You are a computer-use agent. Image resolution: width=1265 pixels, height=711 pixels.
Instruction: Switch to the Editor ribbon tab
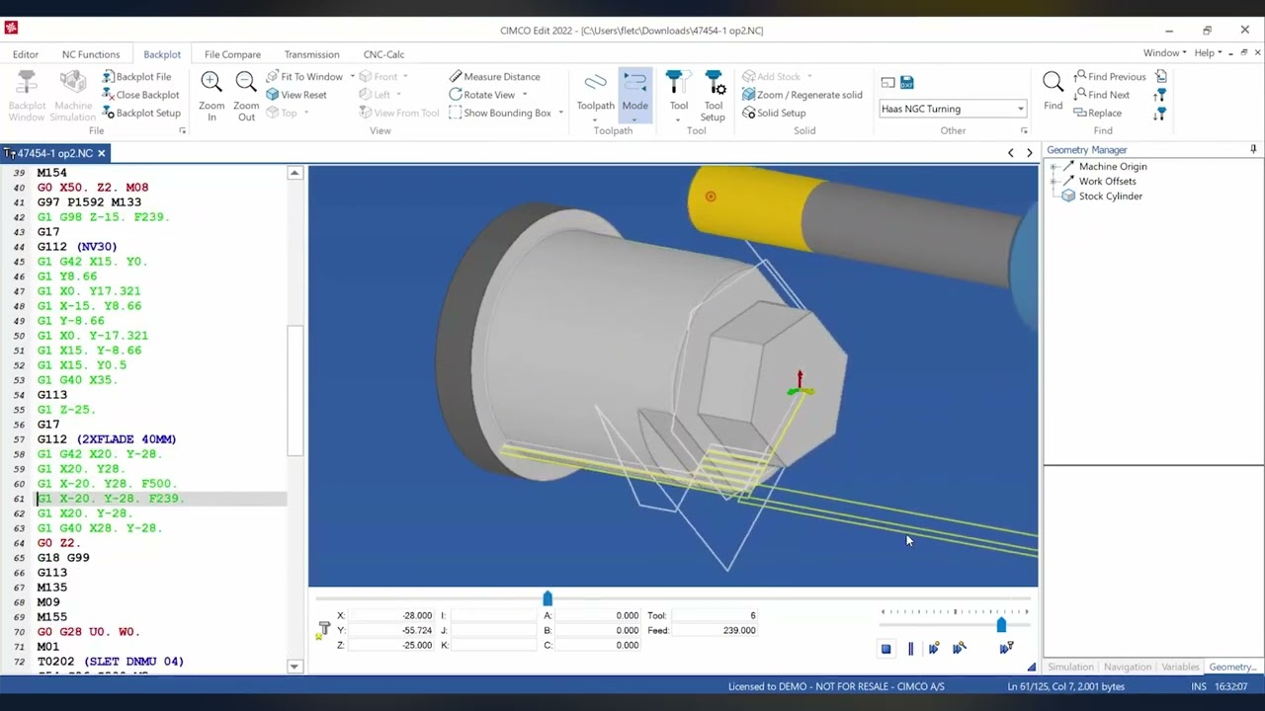coord(26,54)
